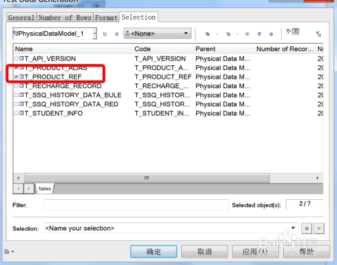The width and height of the screenshot is (337, 265).
Task: Uncheck the T_PRODUCT_ALIAS checkbox
Action: click(16, 68)
